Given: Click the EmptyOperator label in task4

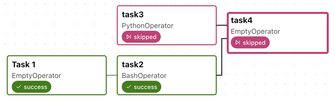Looking at the screenshot, I should click(x=255, y=31).
